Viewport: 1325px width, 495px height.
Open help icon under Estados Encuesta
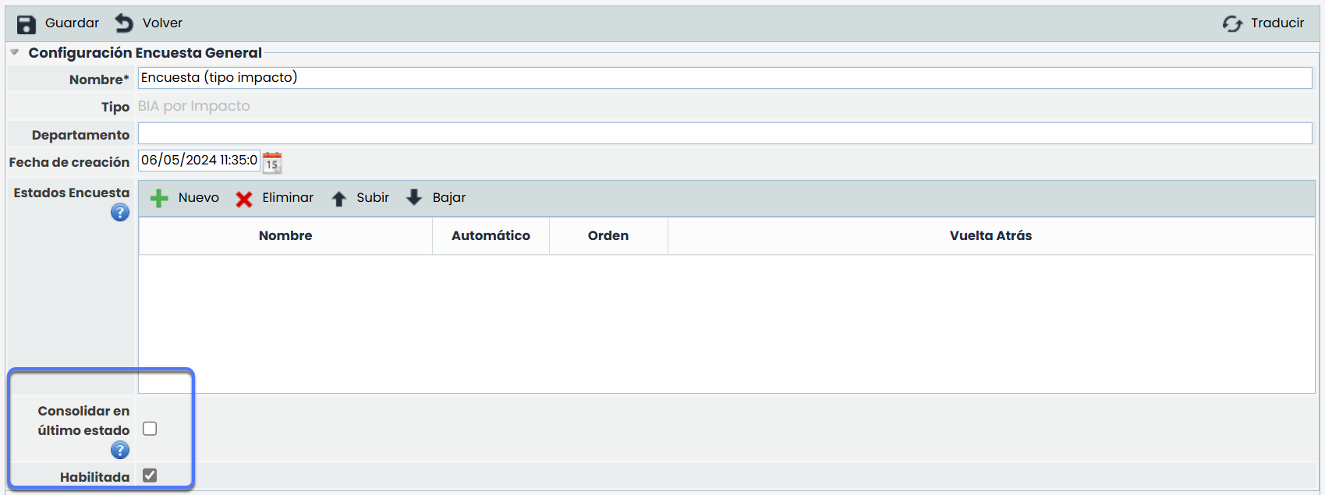[119, 212]
